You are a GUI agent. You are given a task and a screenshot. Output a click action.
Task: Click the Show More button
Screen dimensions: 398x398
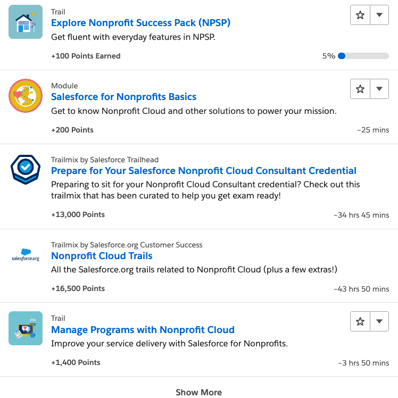pos(199,392)
